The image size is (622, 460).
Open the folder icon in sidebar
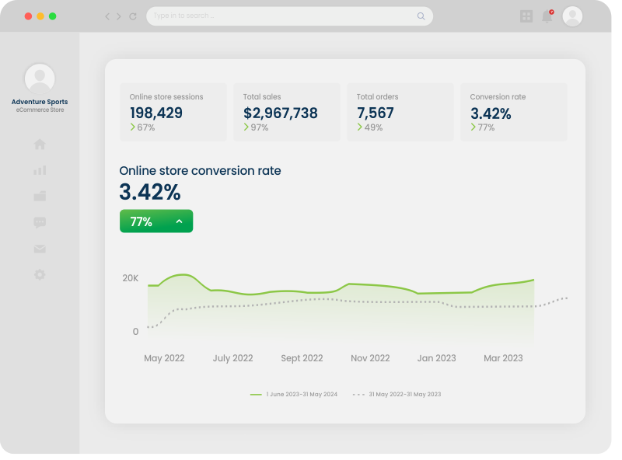pos(40,197)
